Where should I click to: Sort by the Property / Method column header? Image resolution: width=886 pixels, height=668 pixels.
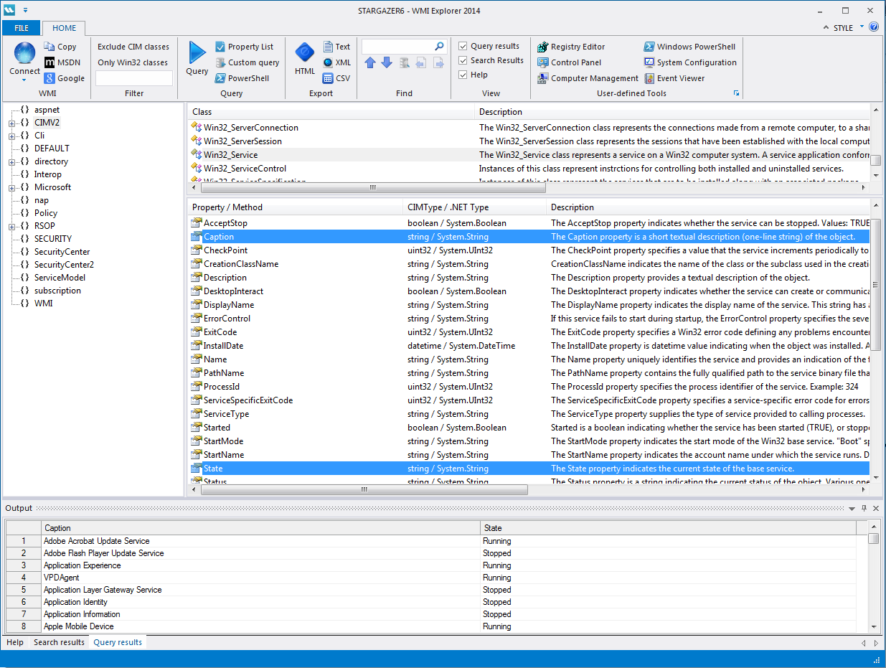coord(296,207)
